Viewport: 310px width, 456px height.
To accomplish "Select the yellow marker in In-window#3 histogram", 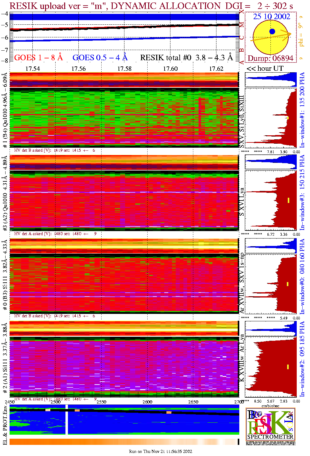I will (x=288, y=200).
